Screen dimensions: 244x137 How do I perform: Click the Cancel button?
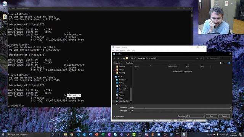click(x=224, y=116)
